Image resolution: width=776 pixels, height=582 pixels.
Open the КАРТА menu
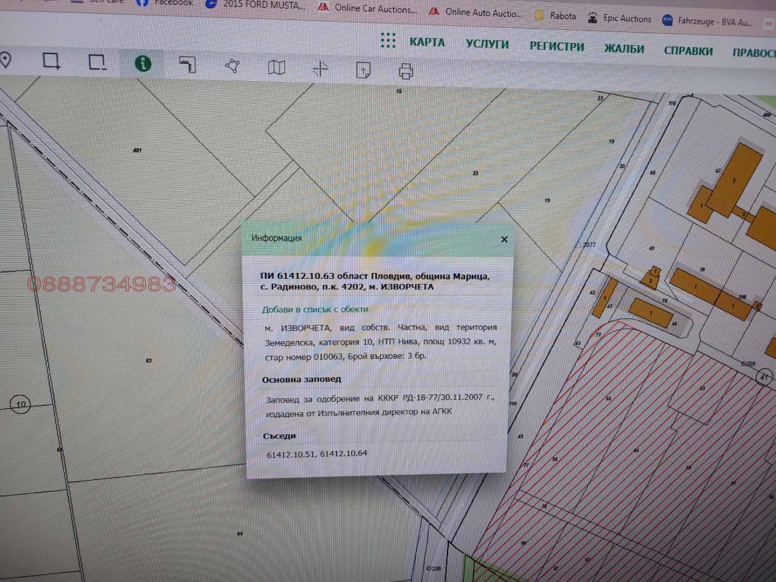pos(427,42)
